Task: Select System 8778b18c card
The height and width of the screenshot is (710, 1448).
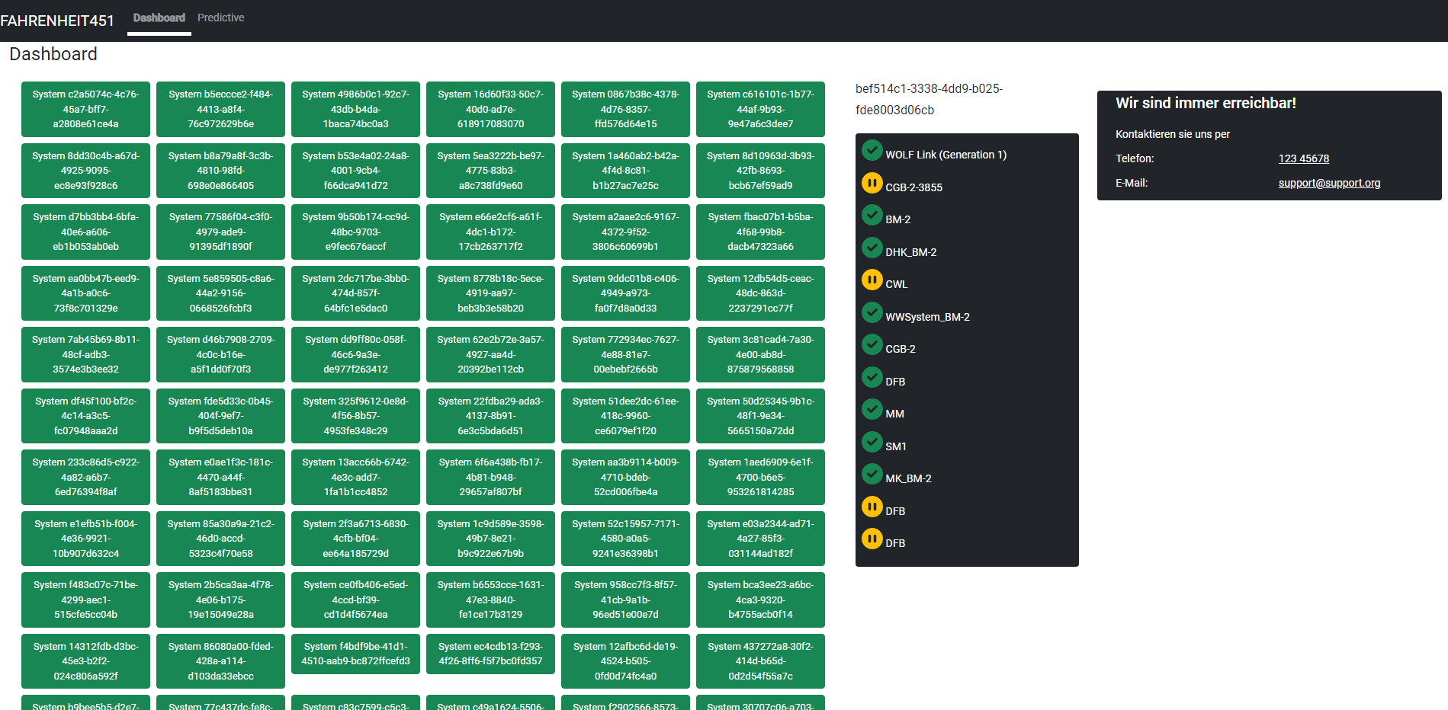Action: tap(490, 293)
